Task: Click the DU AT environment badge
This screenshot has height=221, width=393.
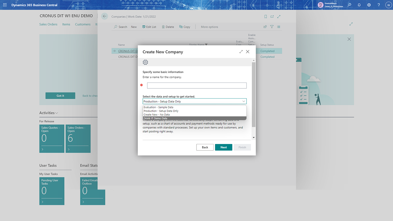Action: point(321,5)
